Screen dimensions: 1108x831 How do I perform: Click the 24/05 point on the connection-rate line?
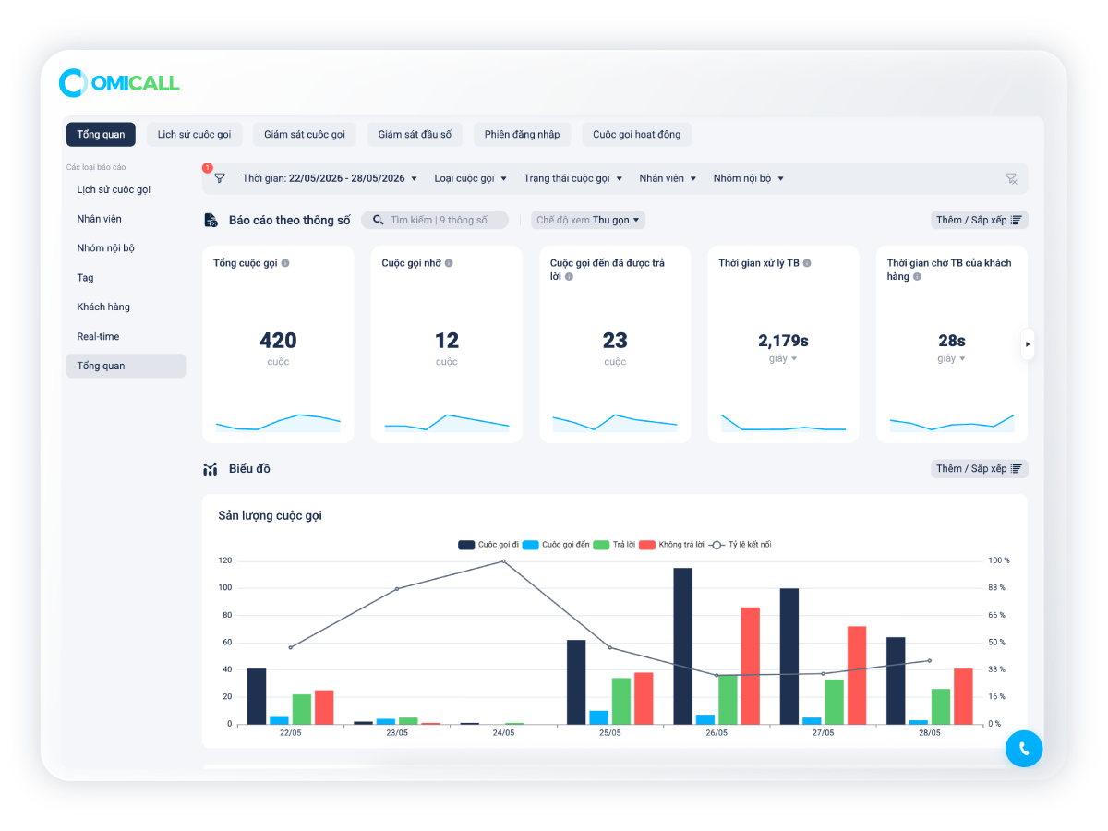[503, 560]
